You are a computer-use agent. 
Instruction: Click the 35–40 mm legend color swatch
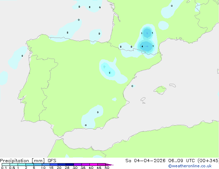click(86, 165)
